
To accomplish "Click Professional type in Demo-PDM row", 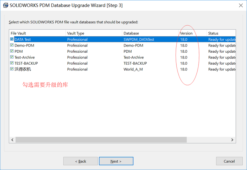I will tap(77, 45).
